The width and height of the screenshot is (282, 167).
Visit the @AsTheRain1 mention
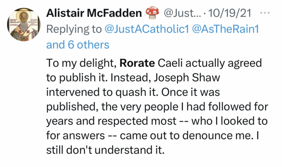pyautogui.click(x=226, y=29)
